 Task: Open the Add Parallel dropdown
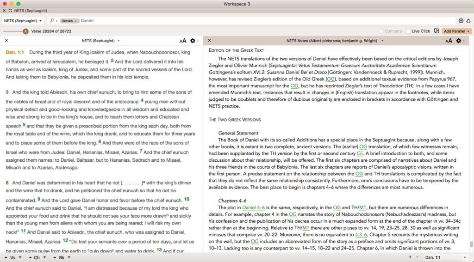coord(456,31)
